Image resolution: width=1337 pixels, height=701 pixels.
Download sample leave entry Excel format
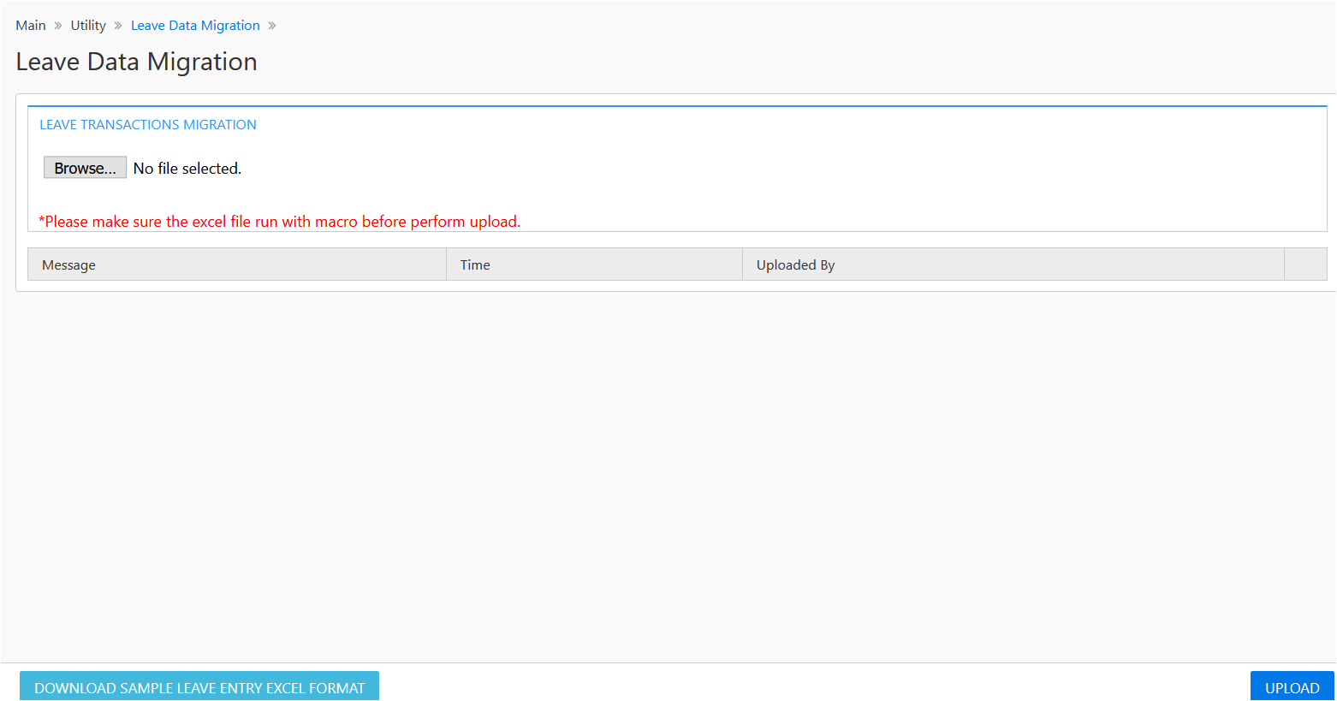pyautogui.click(x=199, y=686)
